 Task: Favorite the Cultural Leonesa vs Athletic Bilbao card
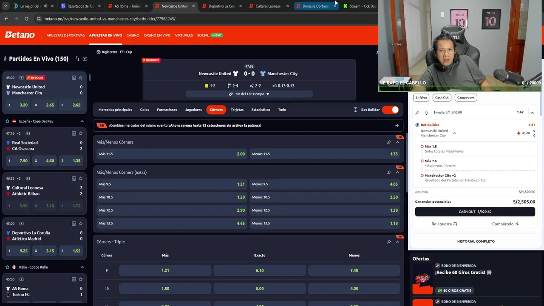click(x=81, y=178)
